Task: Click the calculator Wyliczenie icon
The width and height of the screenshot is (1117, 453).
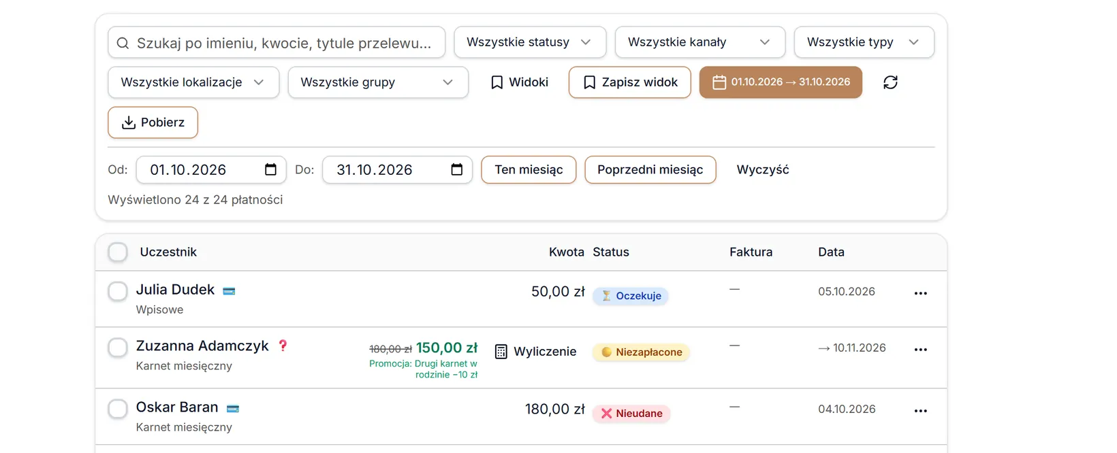Action: (501, 352)
